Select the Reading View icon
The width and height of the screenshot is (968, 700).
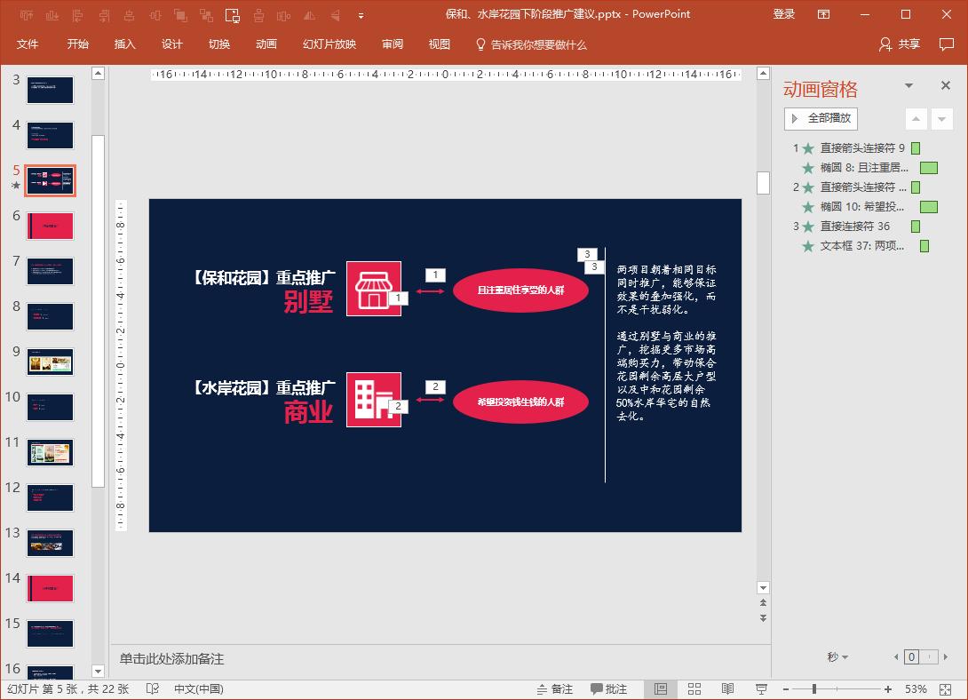point(727,688)
